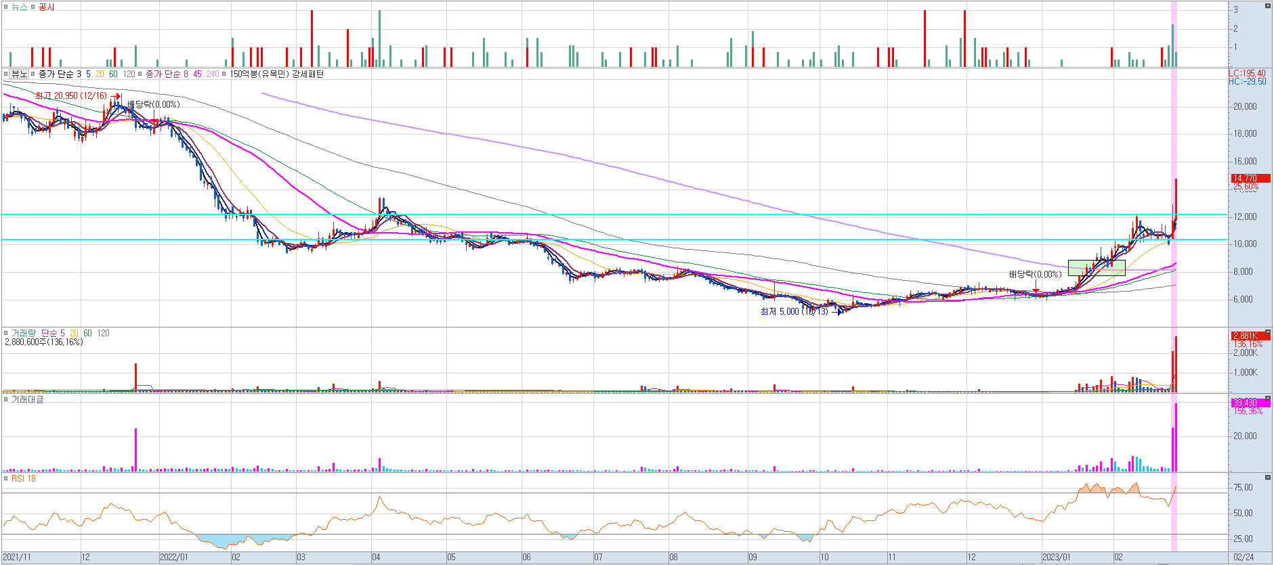Click the 뷰노 stock name button

[x=19, y=74]
